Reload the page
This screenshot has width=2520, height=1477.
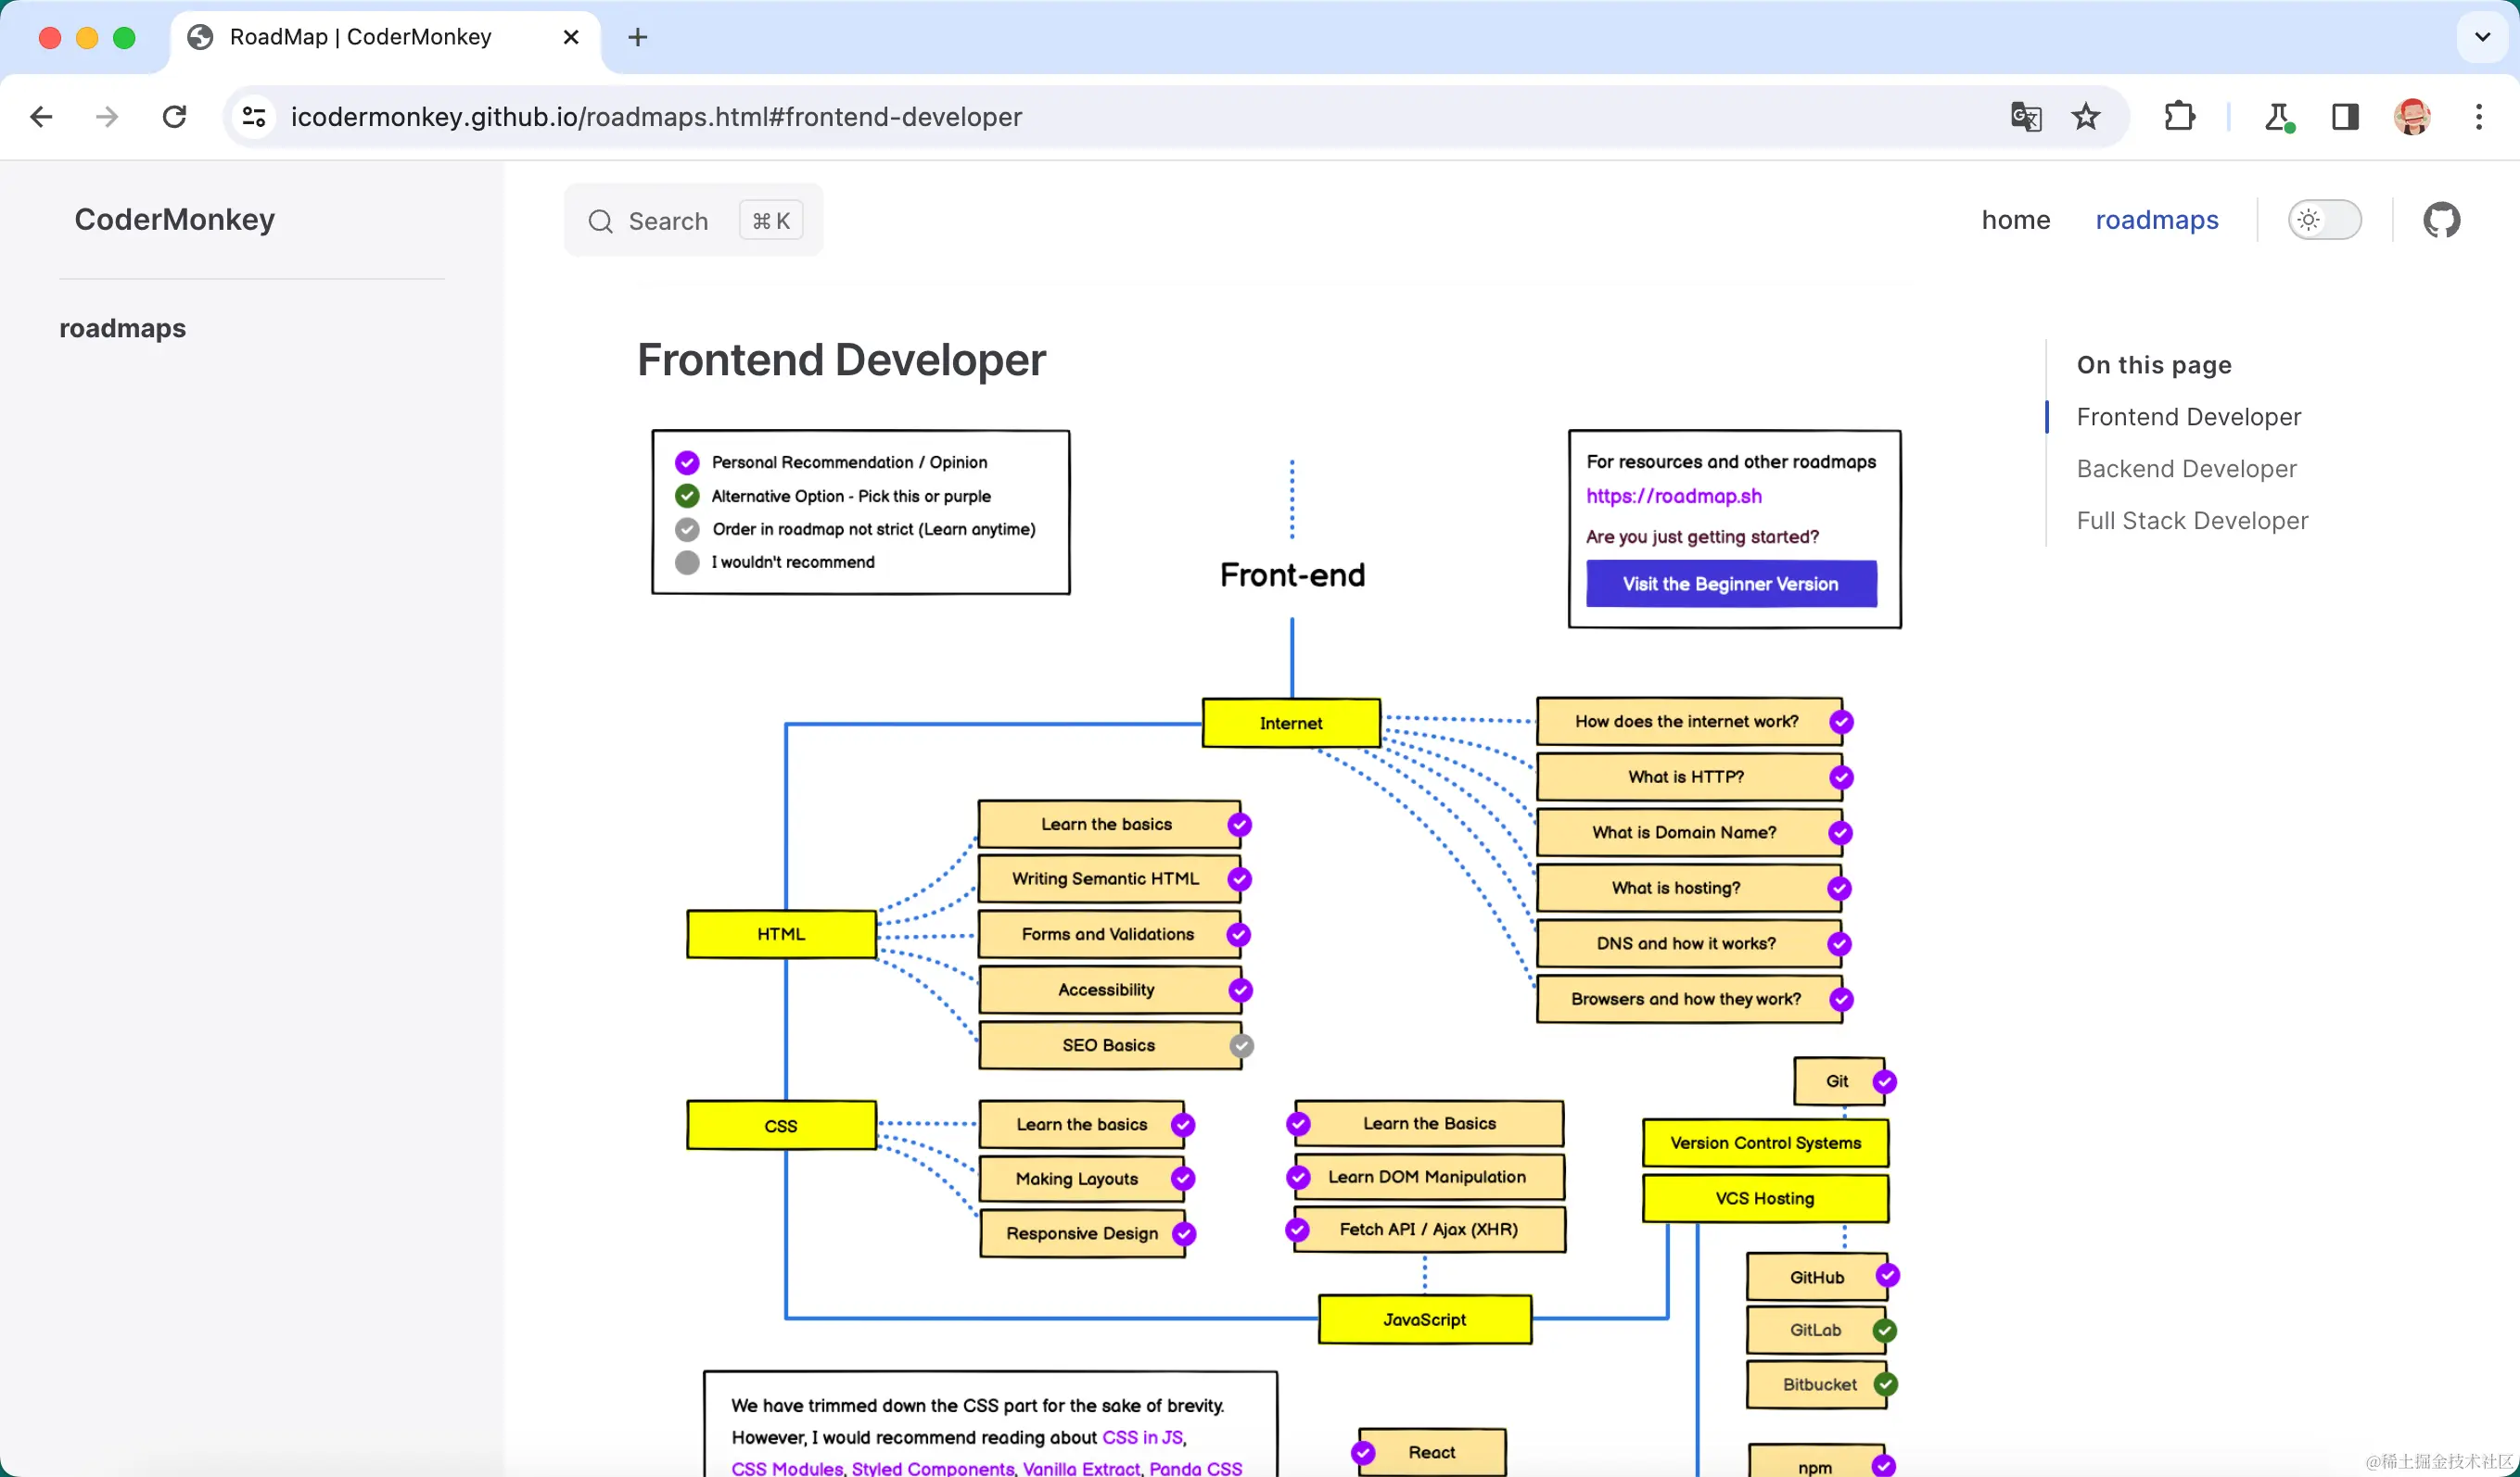tap(174, 117)
